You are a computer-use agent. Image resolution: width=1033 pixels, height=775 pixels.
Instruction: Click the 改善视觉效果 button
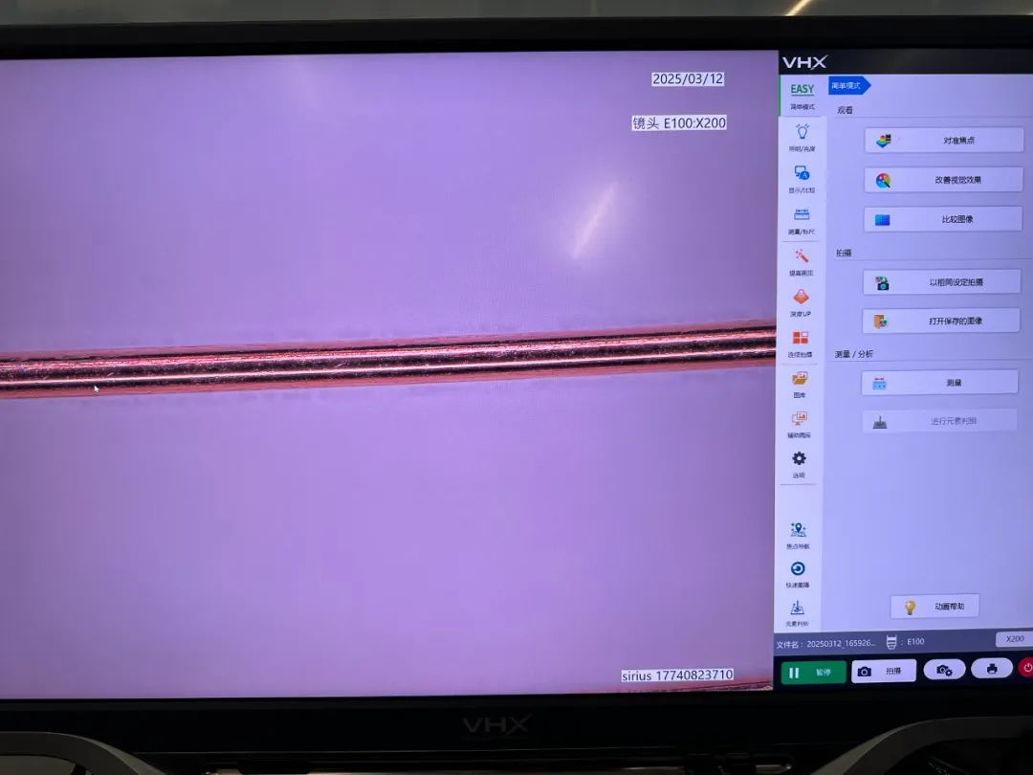click(x=943, y=180)
